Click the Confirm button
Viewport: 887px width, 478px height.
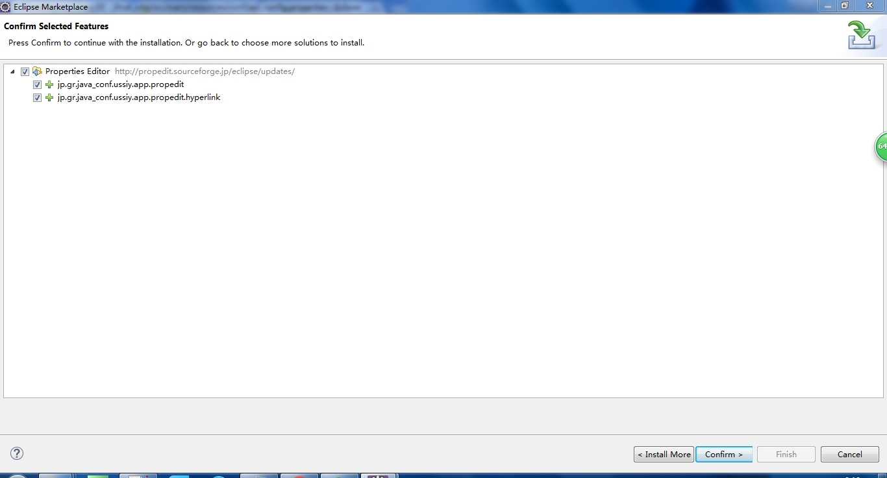coord(724,454)
